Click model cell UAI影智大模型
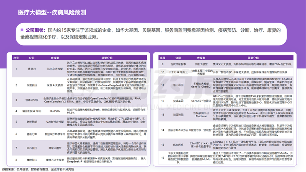This screenshot has height=172, width=306. coord(55,122)
